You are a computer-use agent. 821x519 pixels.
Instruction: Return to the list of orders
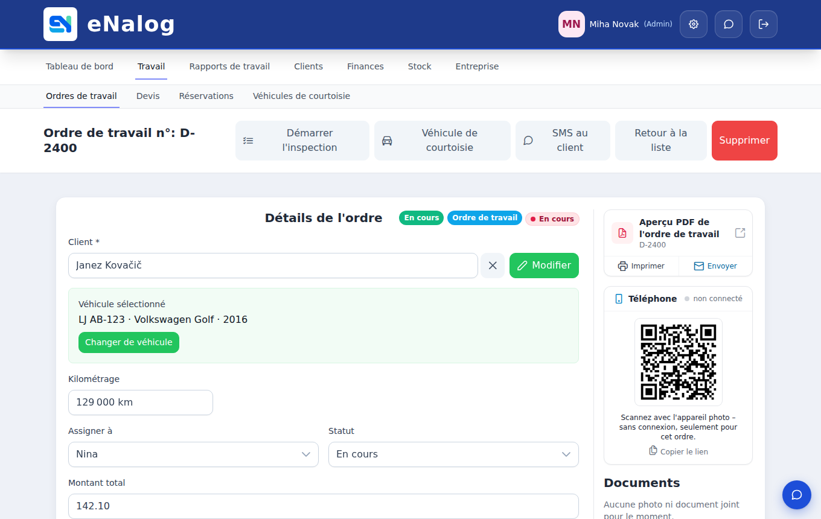[661, 141]
